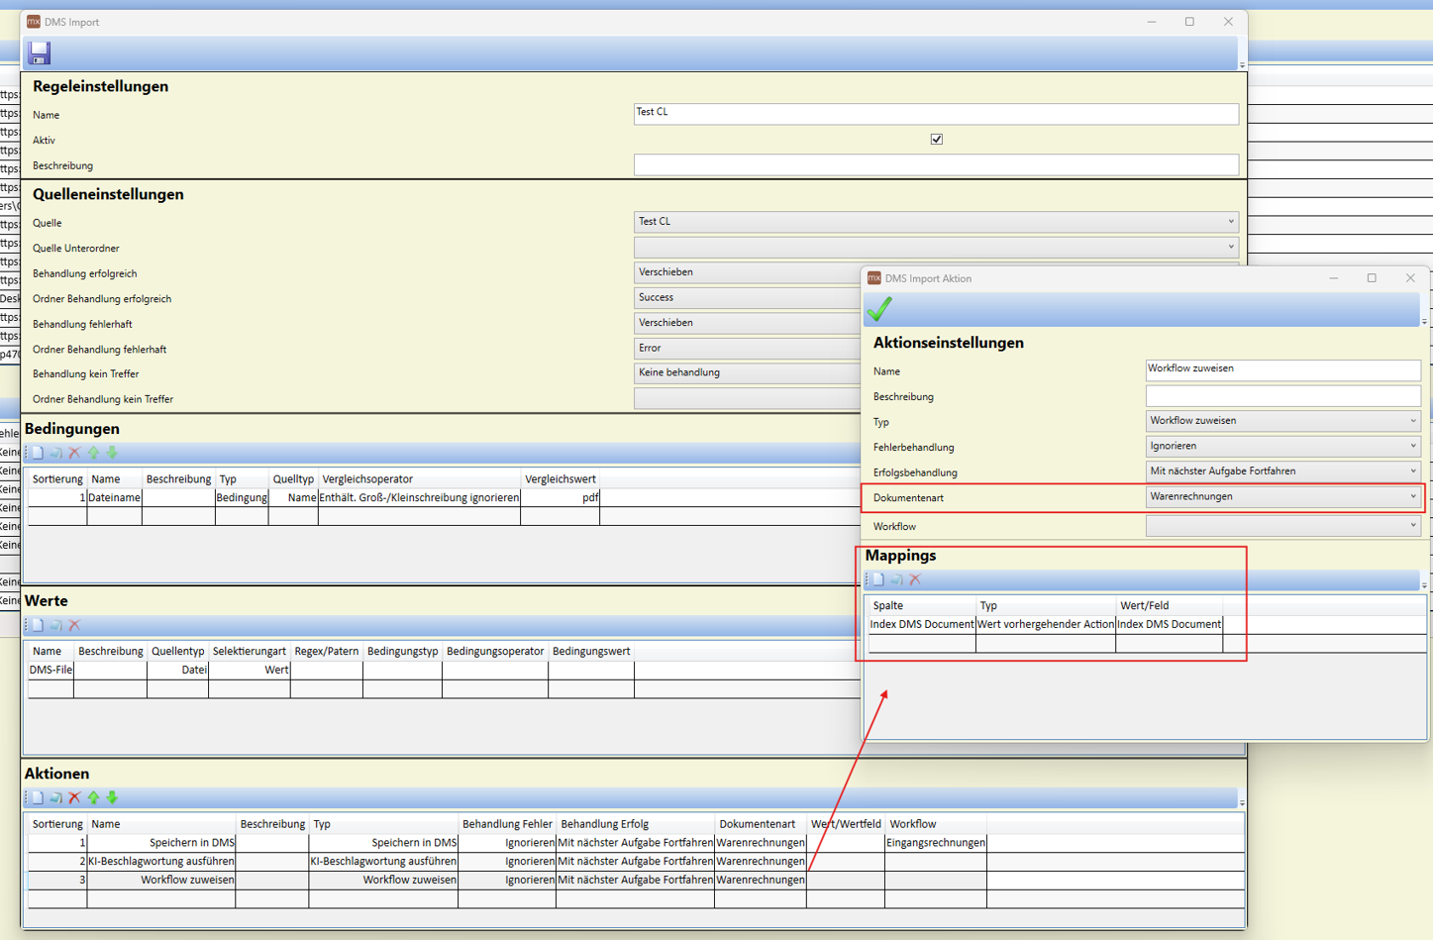The width and height of the screenshot is (1433, 940).
Task: Delete entry with red X in Bedingungen toolbar
Action: pos(74,453)
